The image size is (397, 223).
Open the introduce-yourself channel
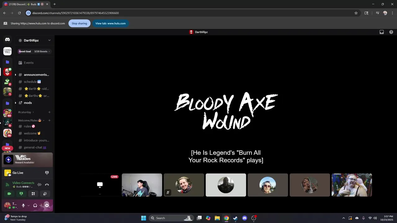[x=34, y=140]
